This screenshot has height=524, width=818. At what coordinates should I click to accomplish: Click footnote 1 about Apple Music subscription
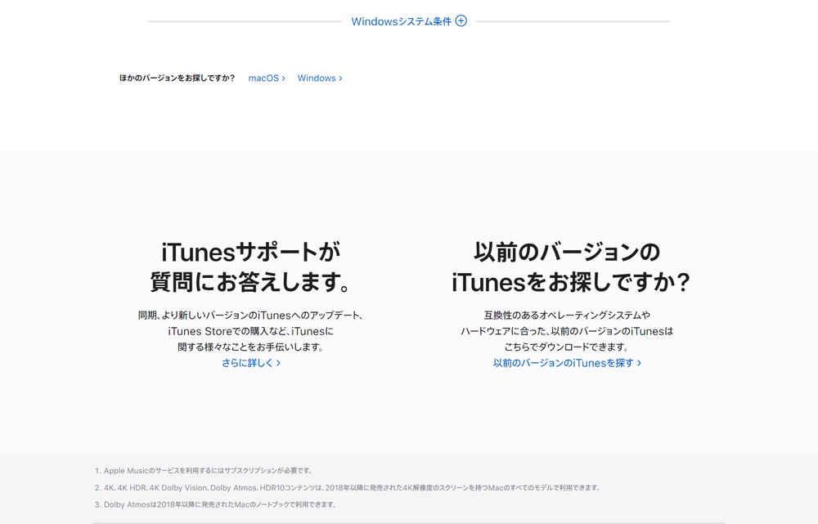[204, 471]
